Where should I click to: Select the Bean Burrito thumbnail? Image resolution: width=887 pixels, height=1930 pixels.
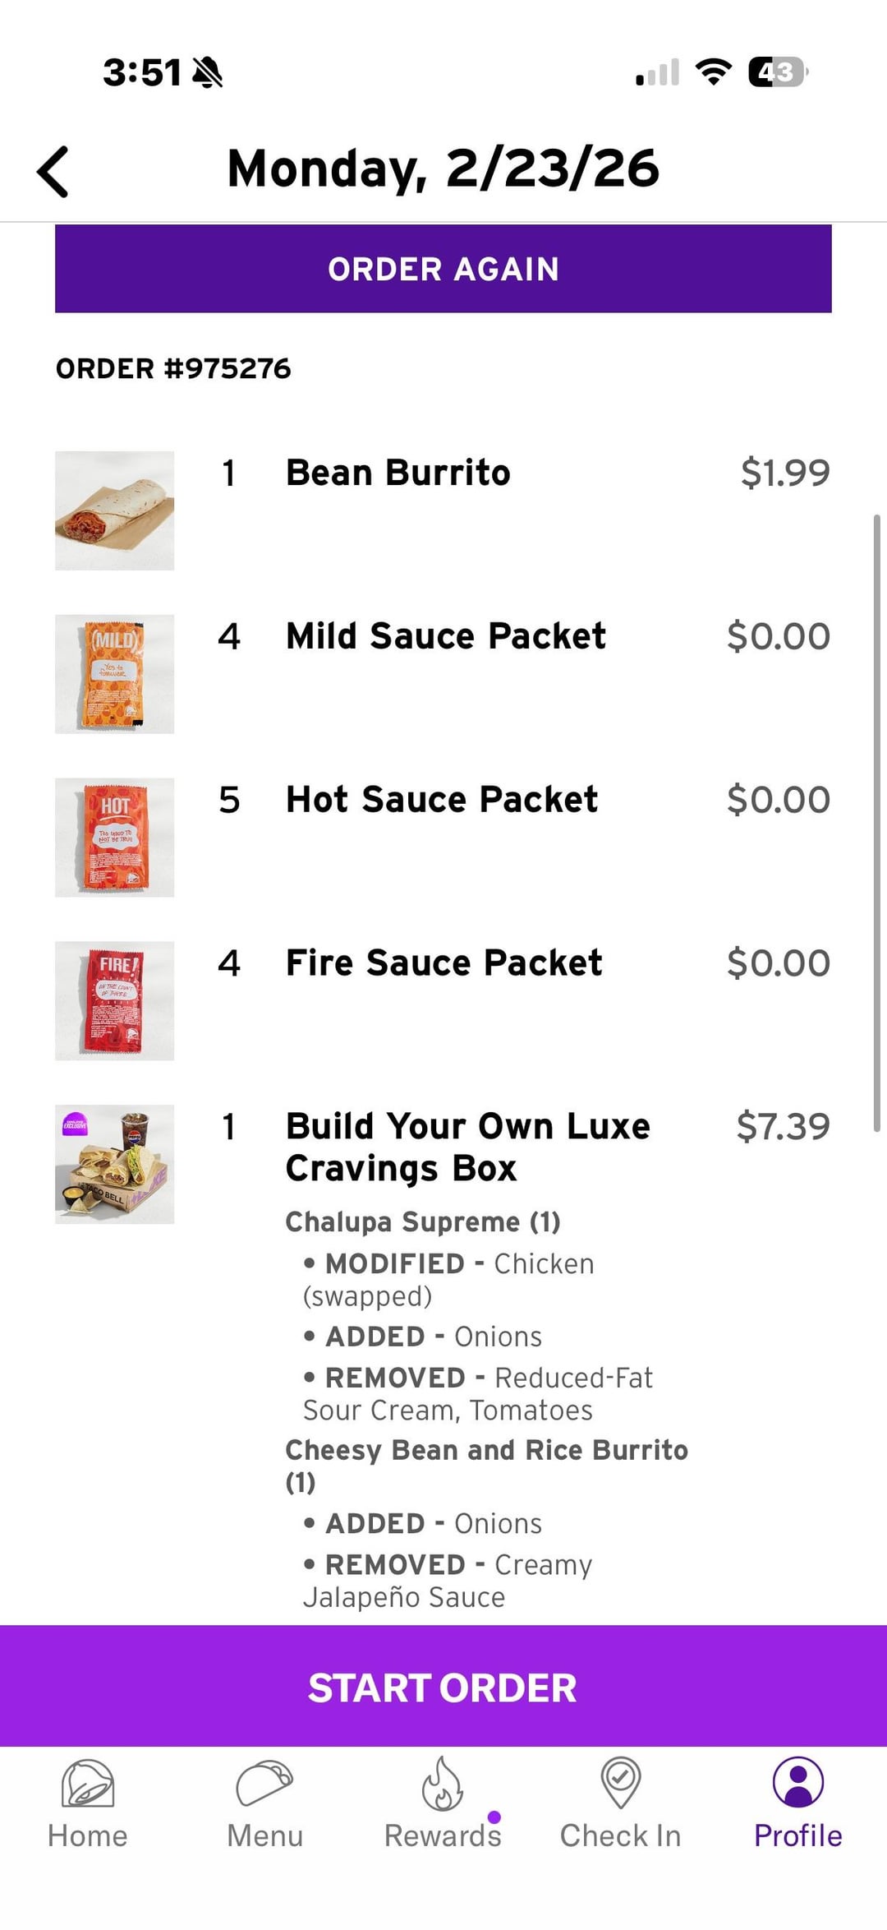(115, 510)
